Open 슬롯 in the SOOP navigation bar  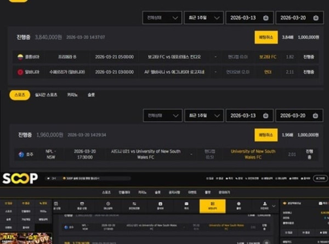(x=157, y=193)
